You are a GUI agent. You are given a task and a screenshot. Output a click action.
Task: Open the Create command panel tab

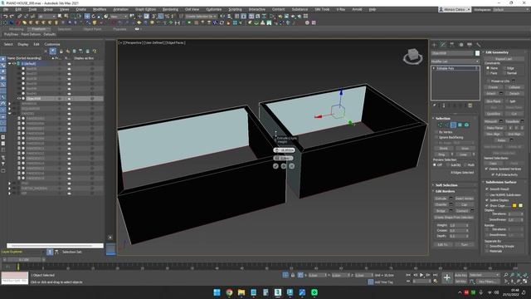(435, 45)
